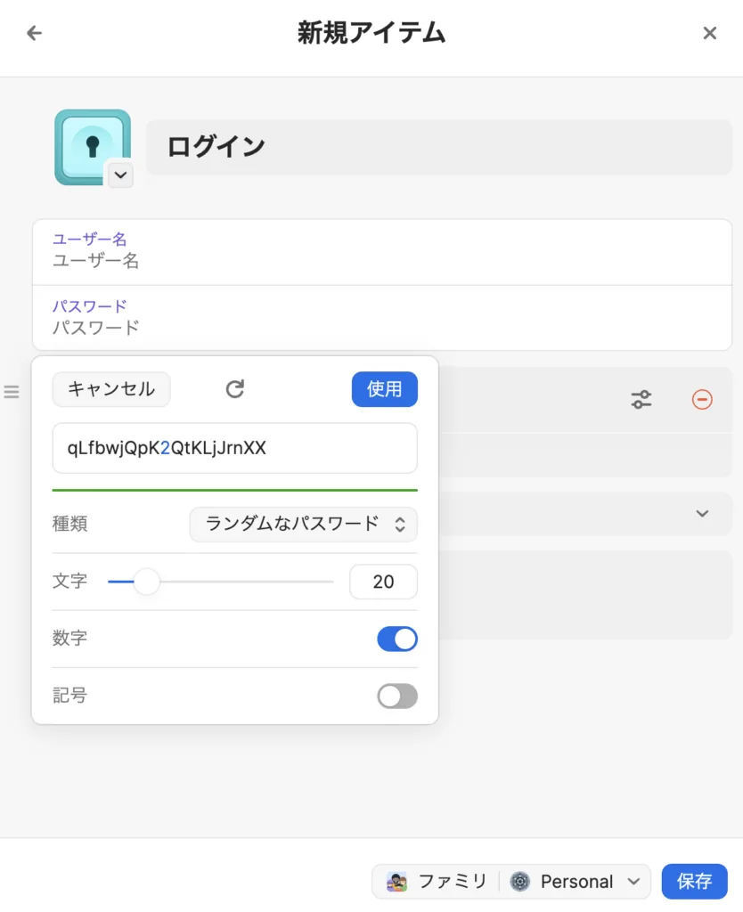Image resolution: width=743 pixels, height=912 pixels.
Task: Click the ユーザー名 input field
Action: click(x=381, y=261)
